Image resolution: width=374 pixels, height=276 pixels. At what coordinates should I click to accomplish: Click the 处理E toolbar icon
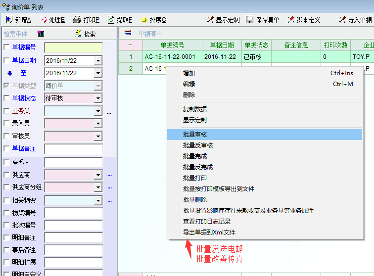point(43,20)
